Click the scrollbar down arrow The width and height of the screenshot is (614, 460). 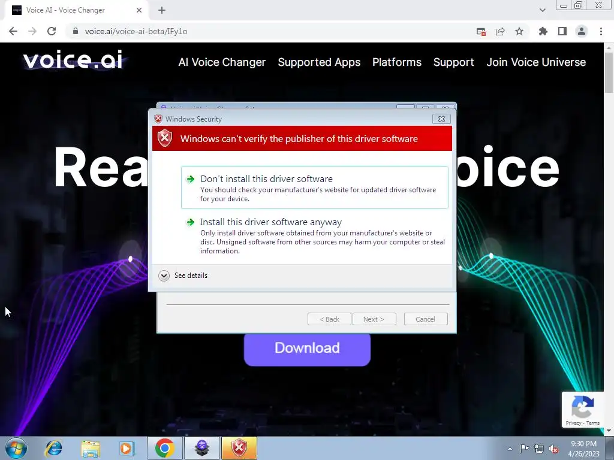pos(609,431)
